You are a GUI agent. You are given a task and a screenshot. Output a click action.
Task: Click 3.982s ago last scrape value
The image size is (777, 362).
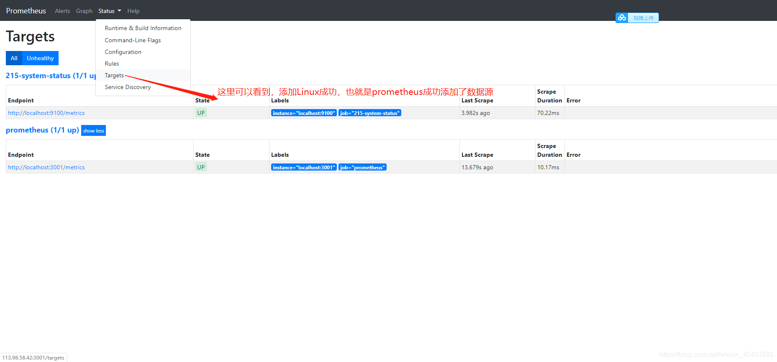point(475,113)
